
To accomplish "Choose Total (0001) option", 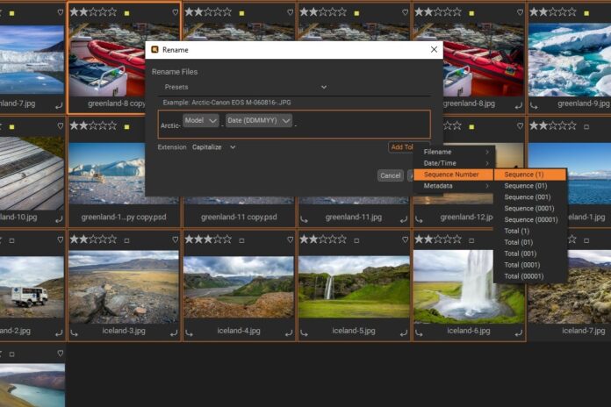I will pyautogui.click(x=530, y=265).
